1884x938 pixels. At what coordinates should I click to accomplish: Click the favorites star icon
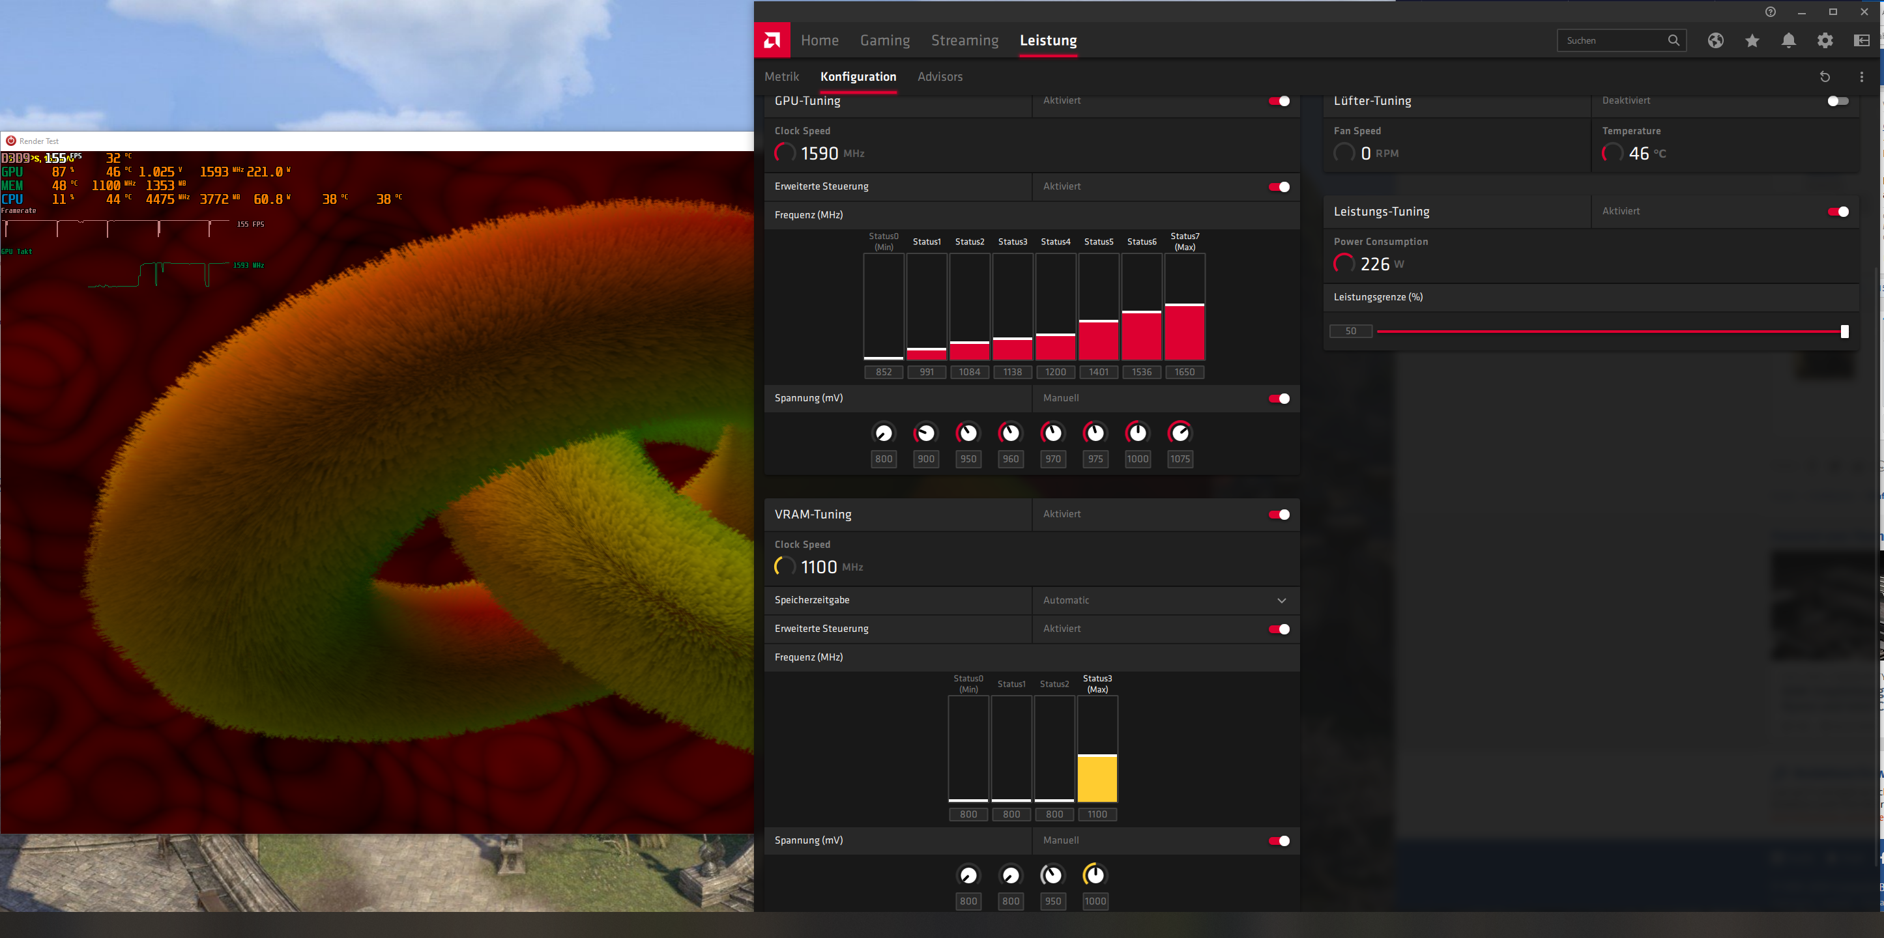(x=1752, y=40)
